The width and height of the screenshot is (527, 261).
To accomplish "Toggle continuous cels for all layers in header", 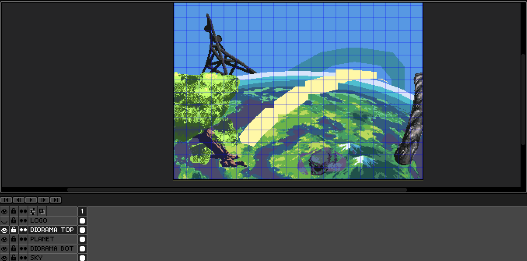I will click(23, 211).
